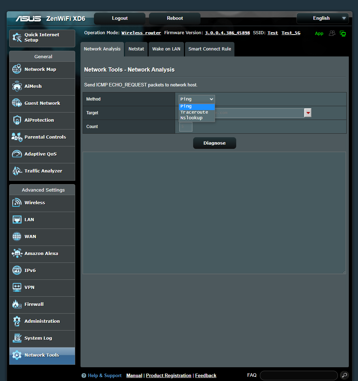Click the AiMesh icon
Image resolution: width=358 pixels, height=381 pixels.
click(x=17, y=86)
